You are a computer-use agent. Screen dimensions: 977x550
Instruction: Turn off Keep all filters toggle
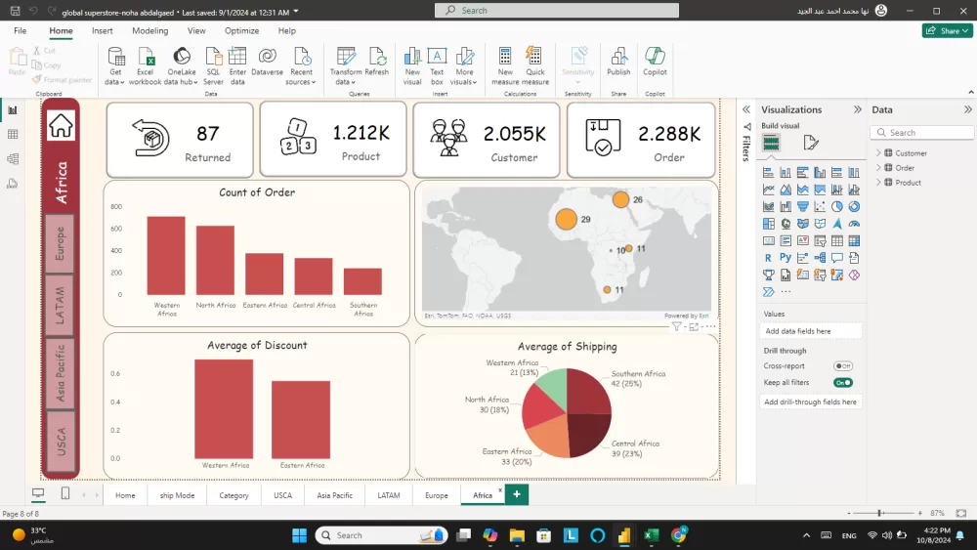click(842, 383)
